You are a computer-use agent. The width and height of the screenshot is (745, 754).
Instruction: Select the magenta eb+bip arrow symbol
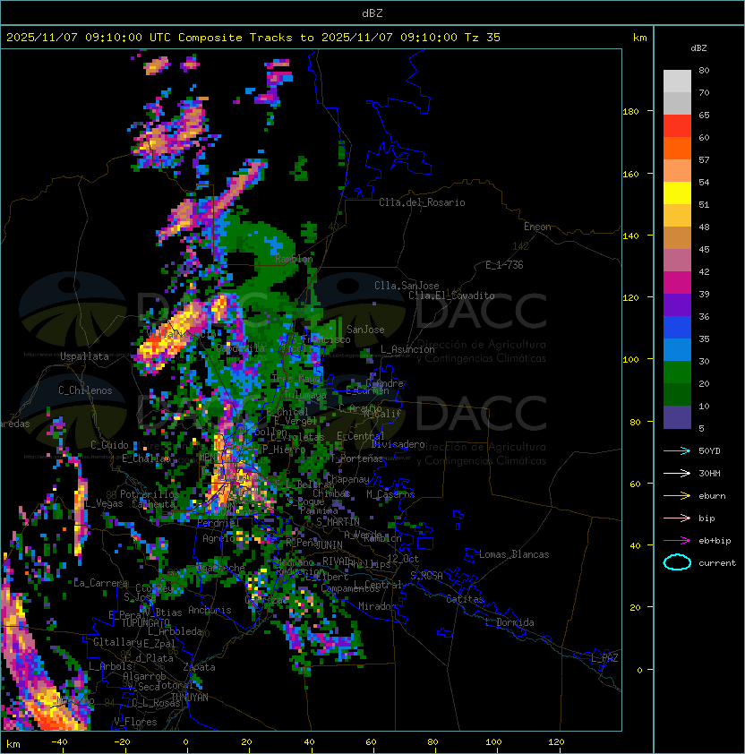pos(677,541)
